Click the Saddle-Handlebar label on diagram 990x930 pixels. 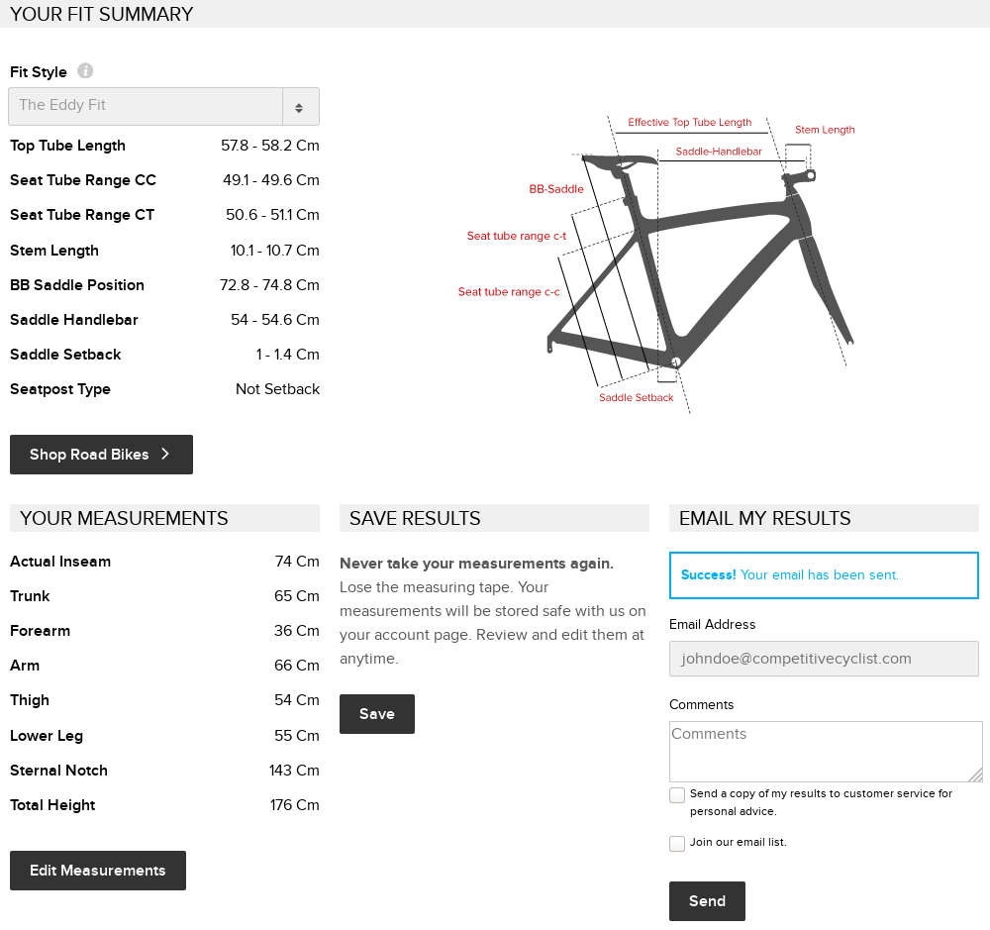tap(719, 152)
